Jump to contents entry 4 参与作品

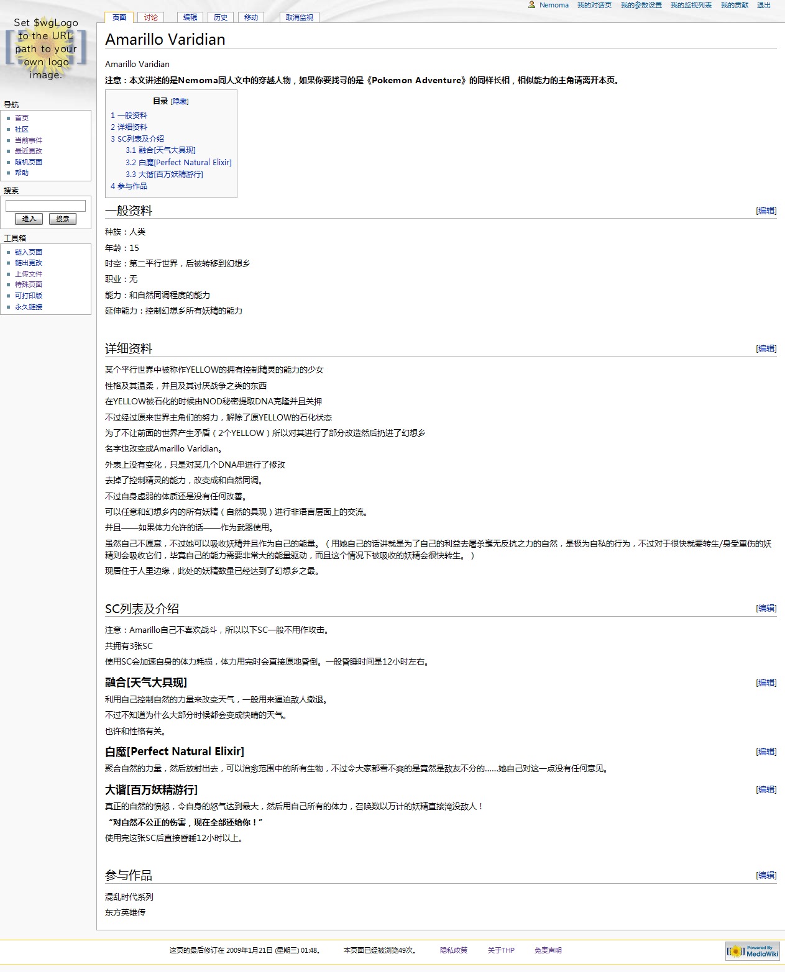point(129,186)
